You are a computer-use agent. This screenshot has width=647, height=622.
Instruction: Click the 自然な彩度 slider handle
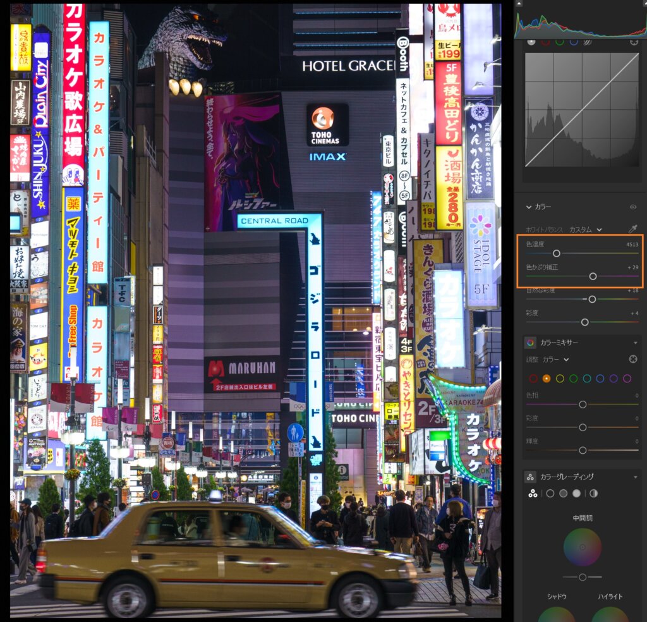(x=592, y=299)
